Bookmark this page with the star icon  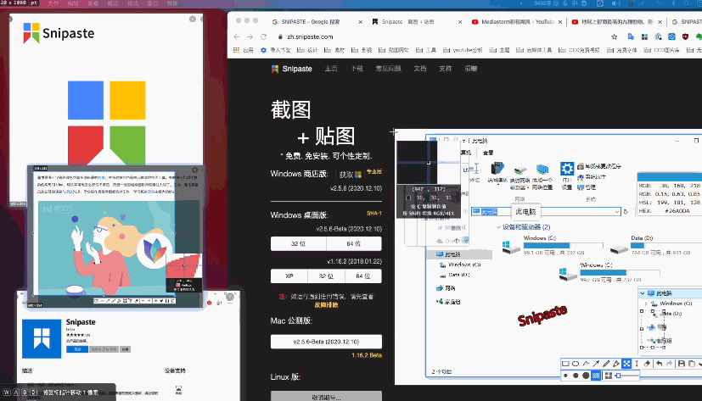[615, 36]
